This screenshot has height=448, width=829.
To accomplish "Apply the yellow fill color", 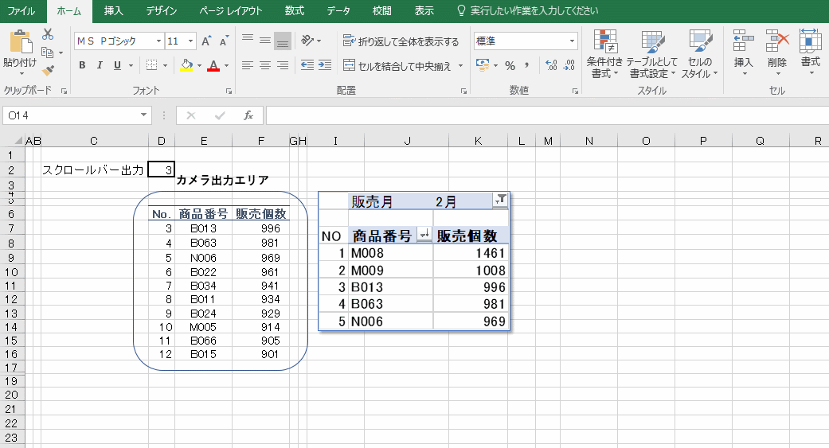I will point(186,65).
